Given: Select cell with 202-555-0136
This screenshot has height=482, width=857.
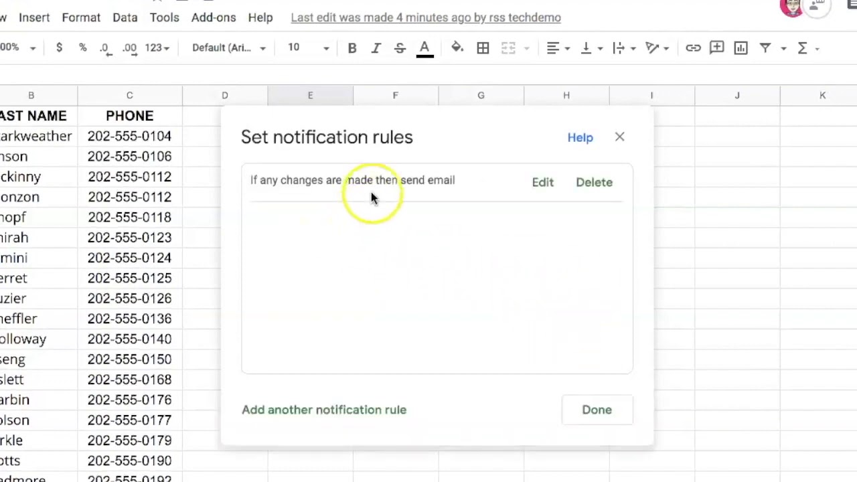Looking at the screenshot, I should 130,319.
